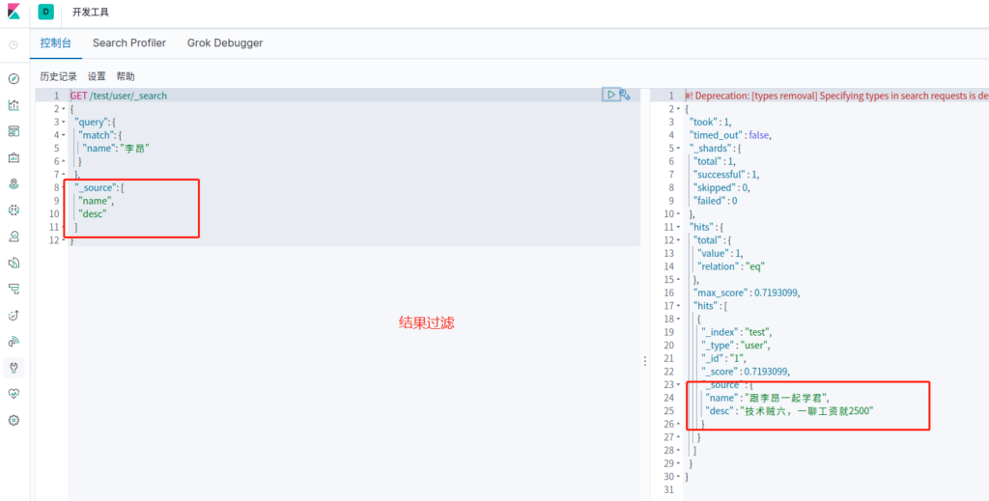Collapse the "_source" fold arrow on request line 8
This screenshot has width=989, height=501.
[64, 187]
